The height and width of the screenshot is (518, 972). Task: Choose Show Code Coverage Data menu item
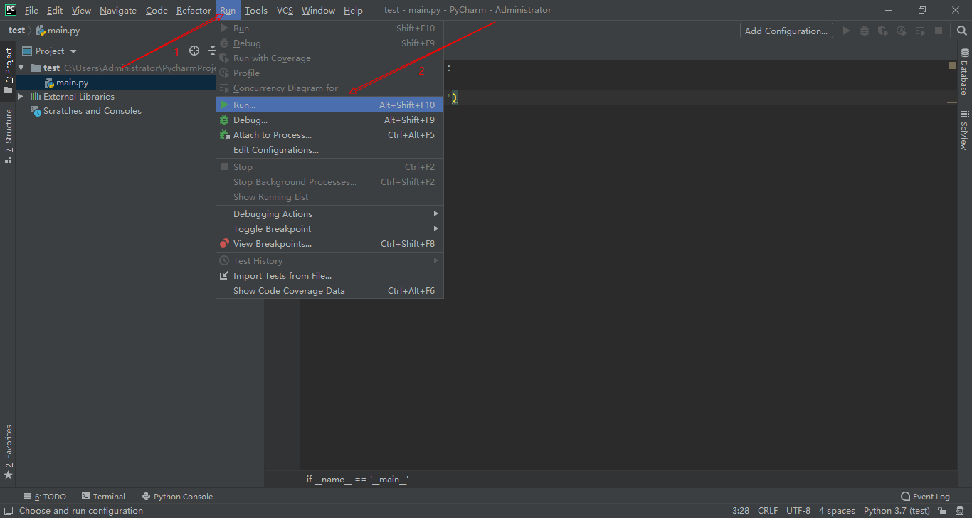click(329, 290)
